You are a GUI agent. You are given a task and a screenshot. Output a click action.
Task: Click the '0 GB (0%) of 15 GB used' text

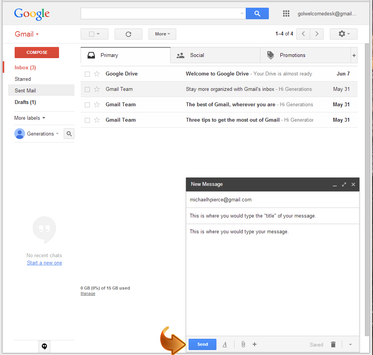[x=105, y=288]
